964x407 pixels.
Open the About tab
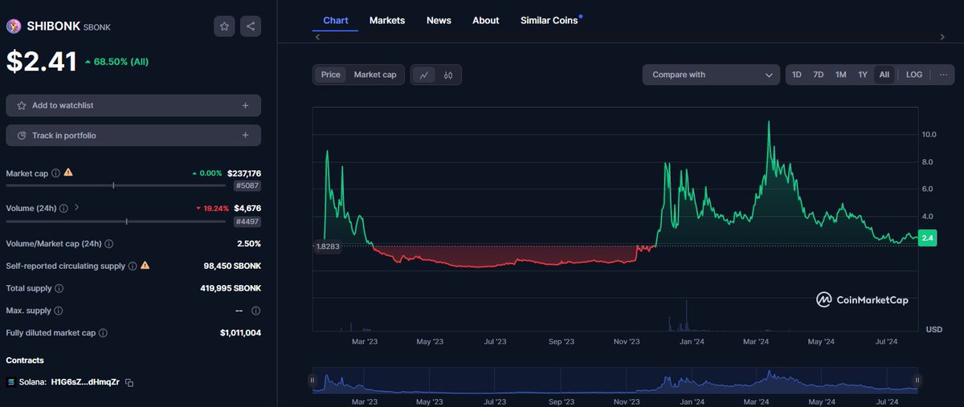click(x=486, y=20)
